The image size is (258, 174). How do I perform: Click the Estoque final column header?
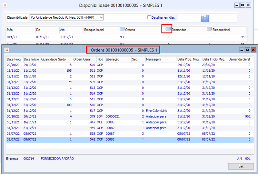pos(229,30)
